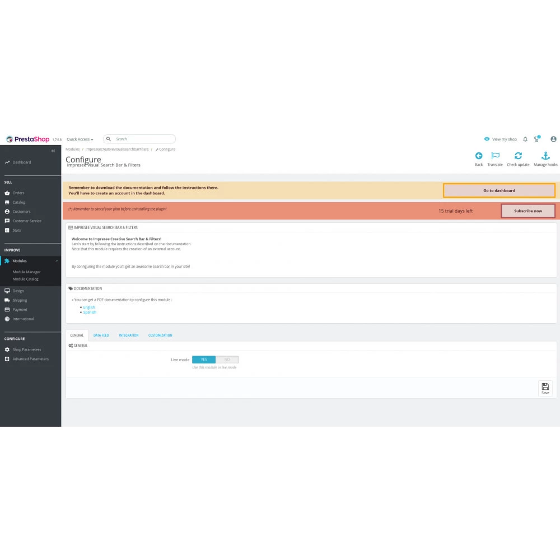Viewport: 560px width, 560px height.
Task: Click the Design monitor icon
Action: point(7,291)
